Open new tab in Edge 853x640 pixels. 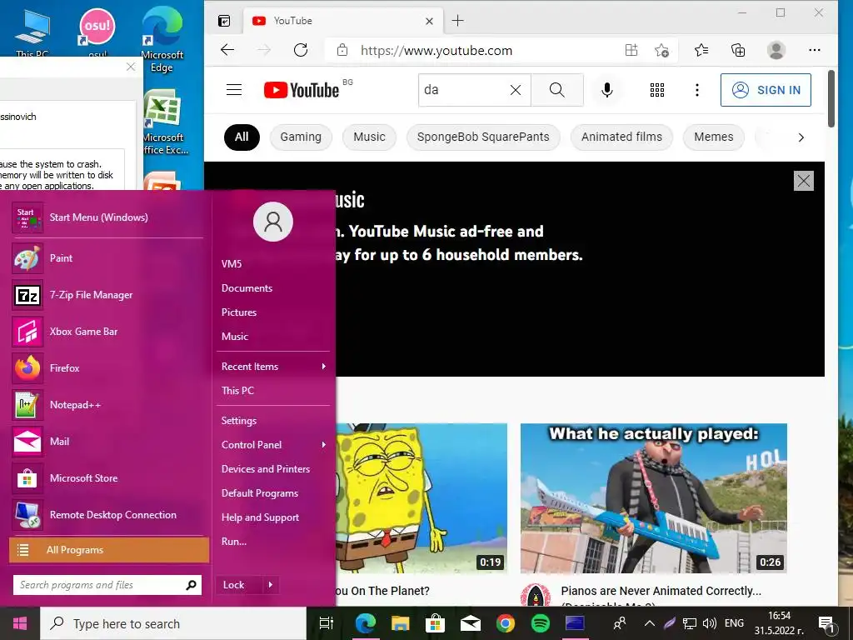tap(458, 21)
